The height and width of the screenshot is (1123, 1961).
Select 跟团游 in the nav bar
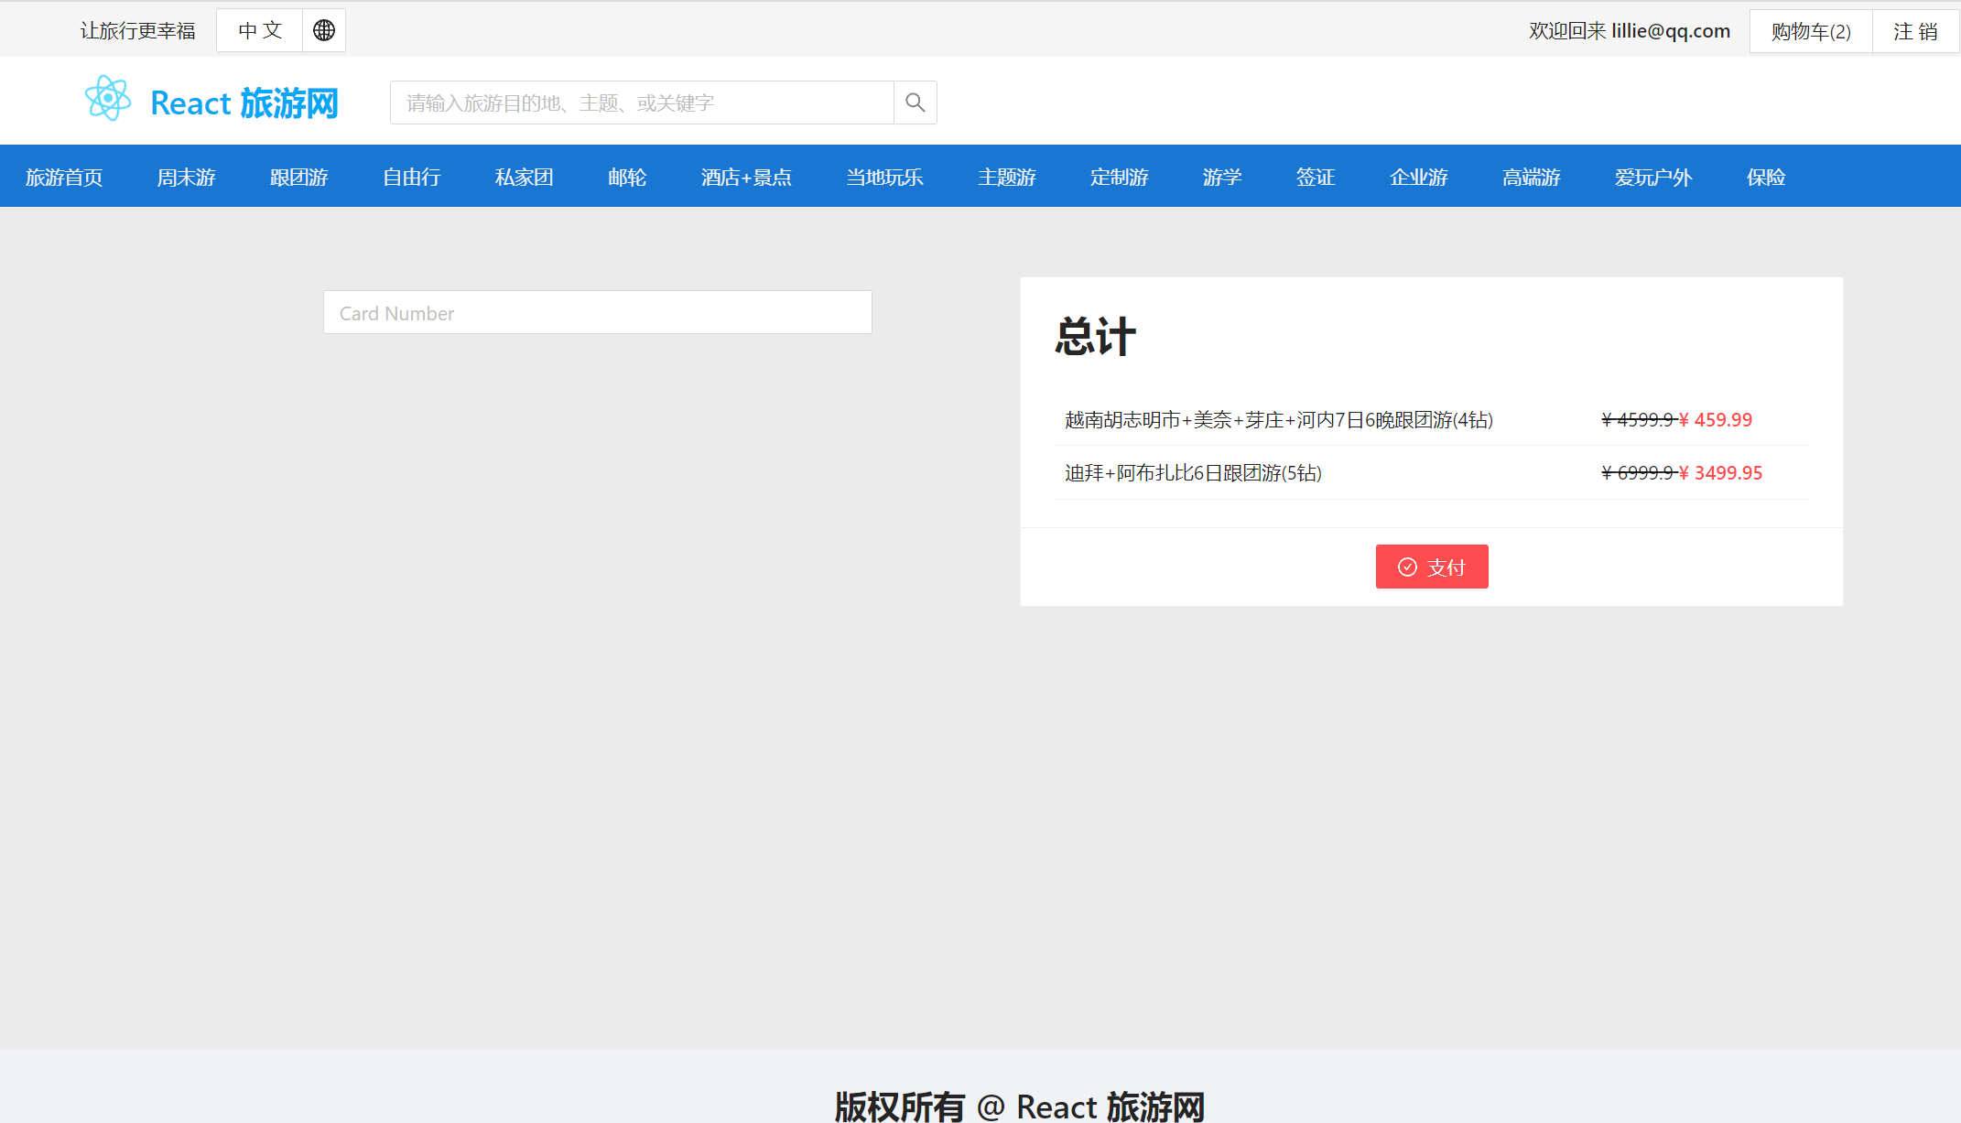[298, 177]
